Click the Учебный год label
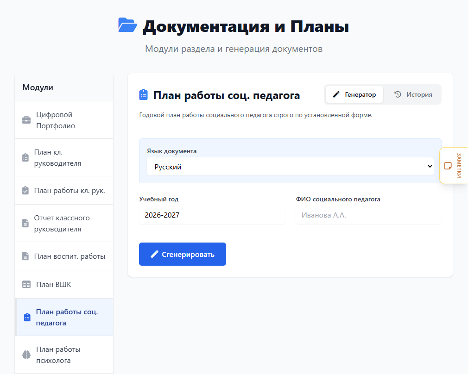The width and height of the screenshot is (468, 374). [159, 199]
